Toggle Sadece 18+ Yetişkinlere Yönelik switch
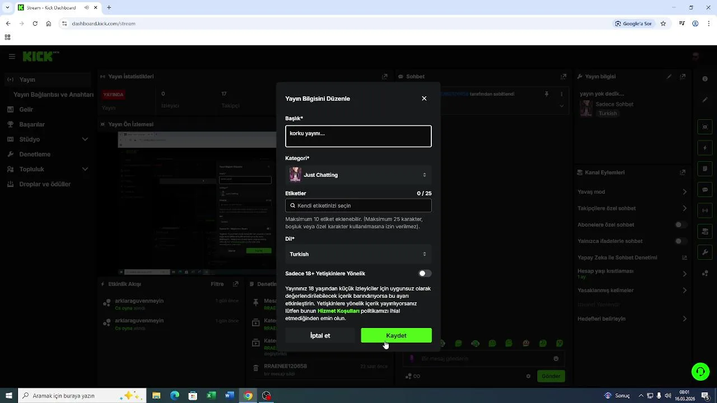The width and height of the screenshot is (717, 403). pyautogui.click(x=425, y=274)
